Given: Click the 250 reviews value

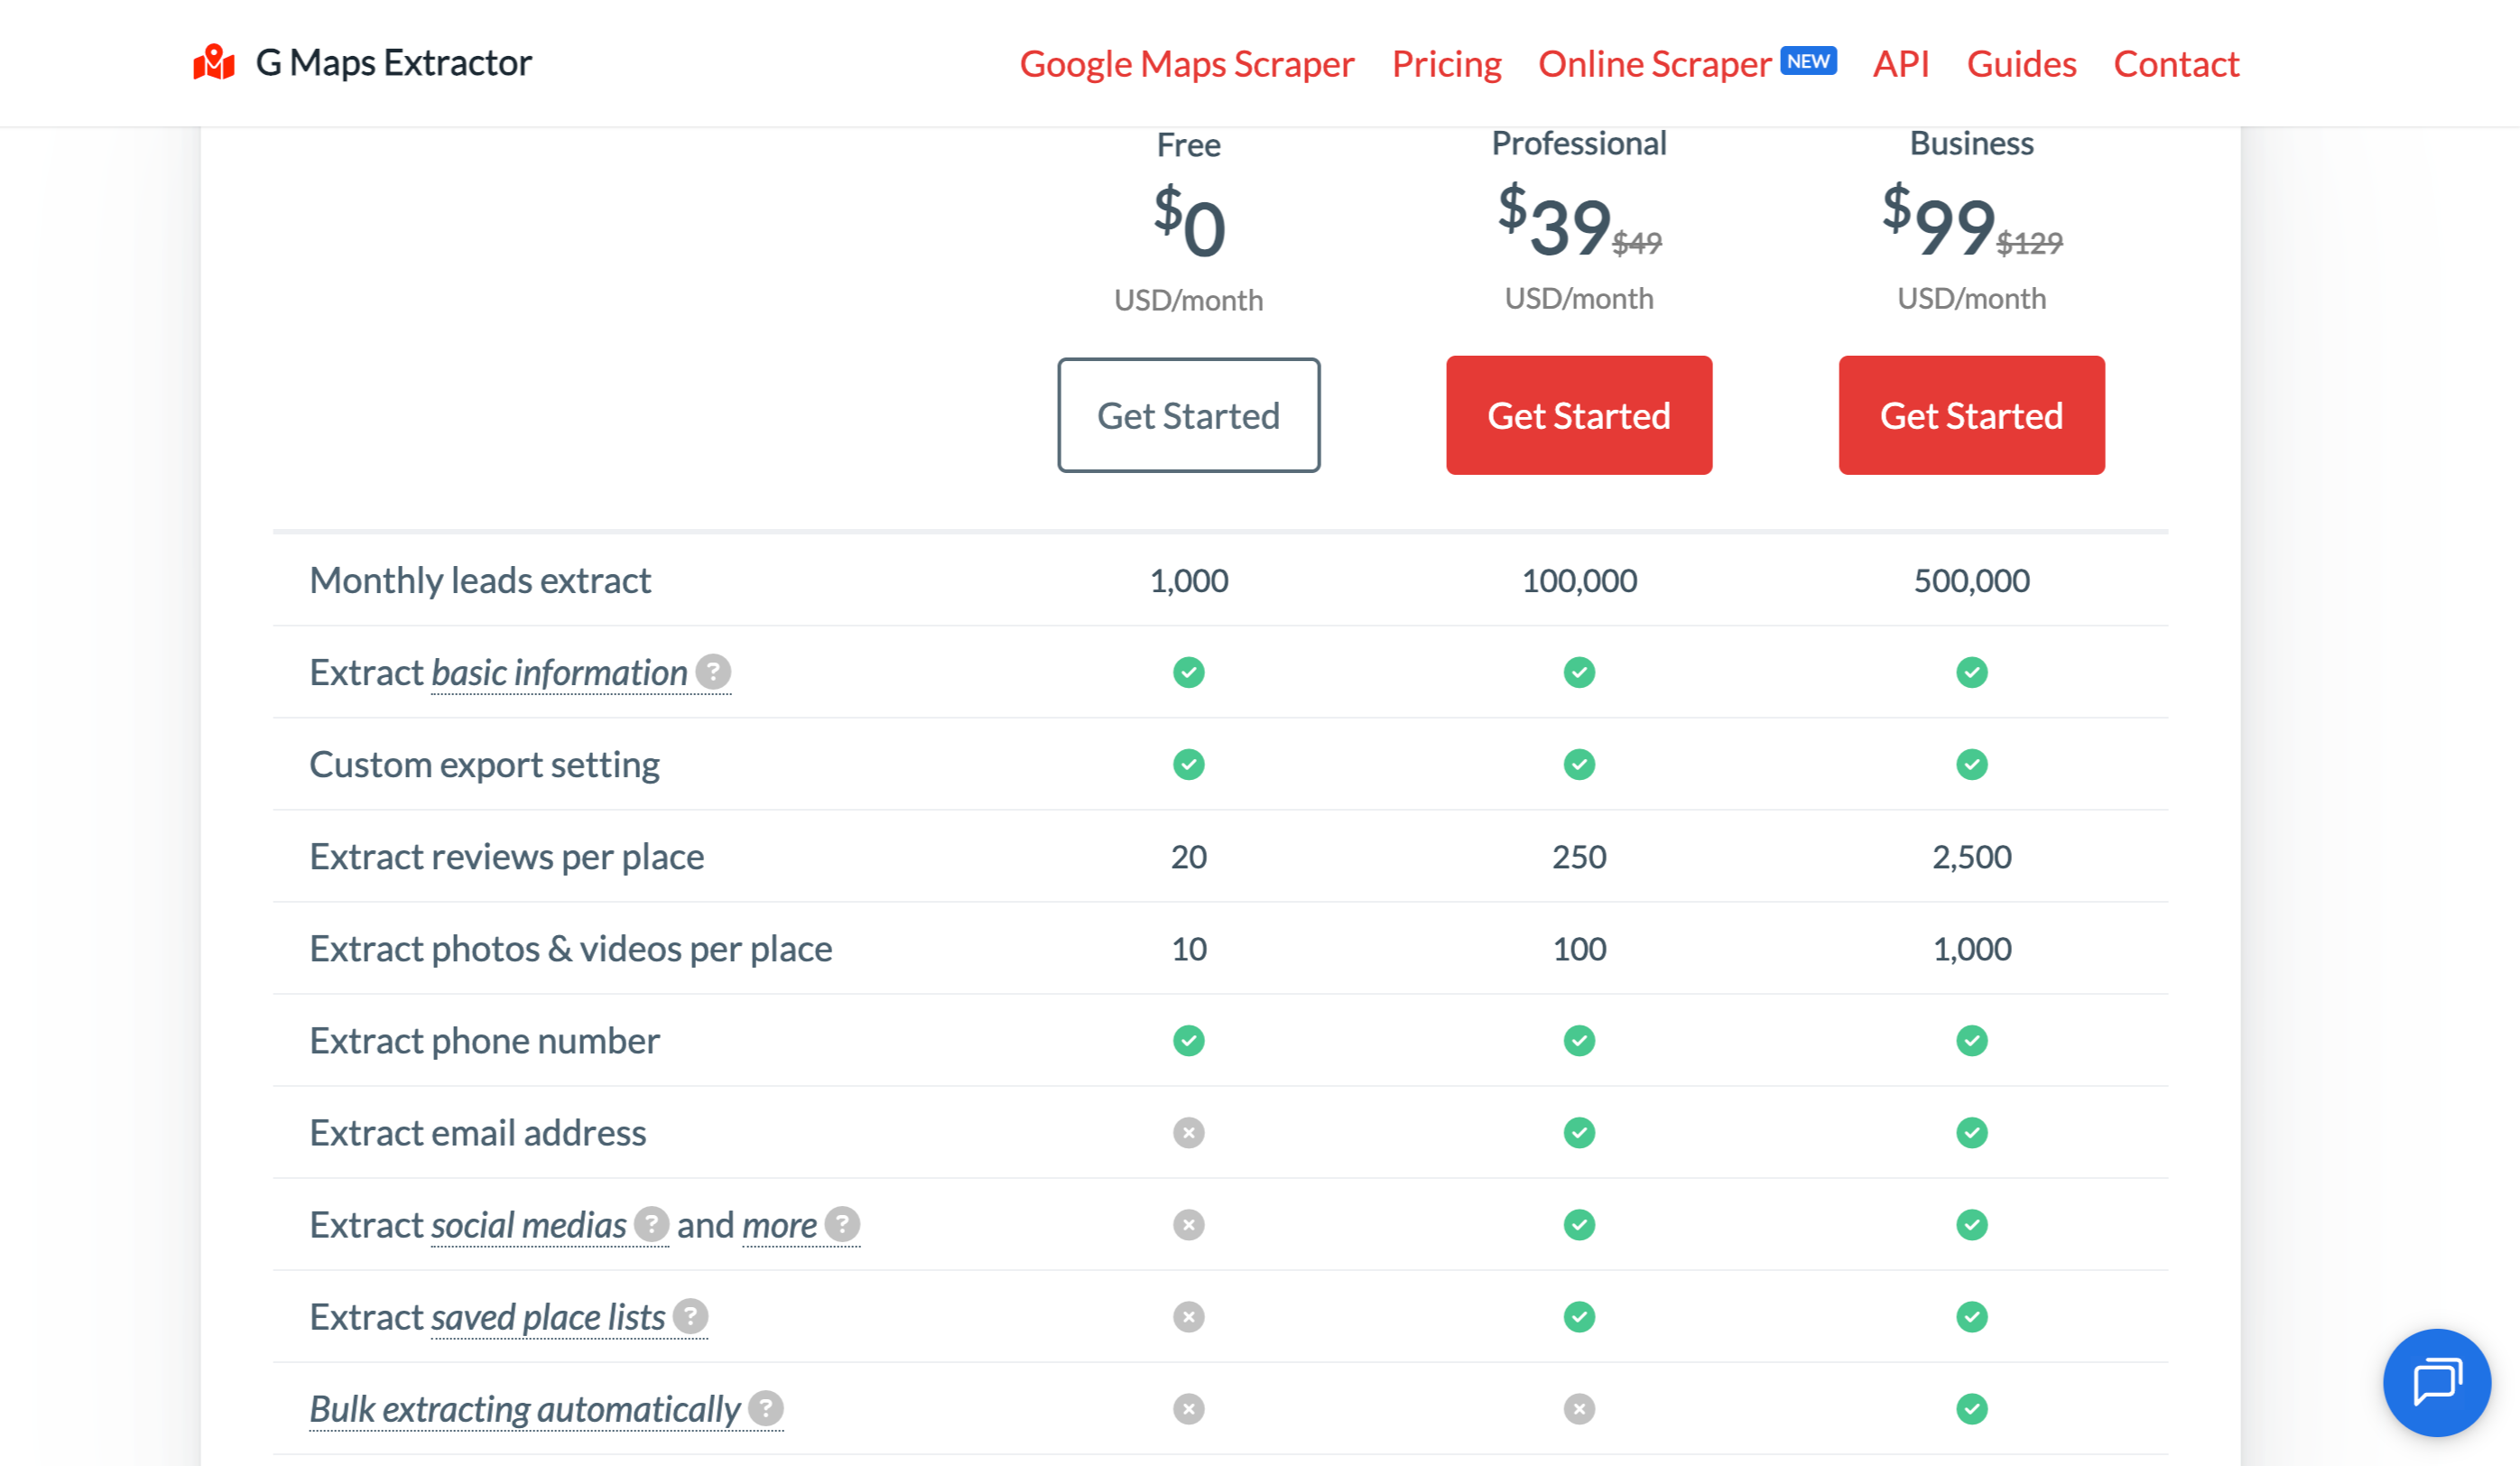Looking at the screenshot, I should click(x=1579, y=856).
